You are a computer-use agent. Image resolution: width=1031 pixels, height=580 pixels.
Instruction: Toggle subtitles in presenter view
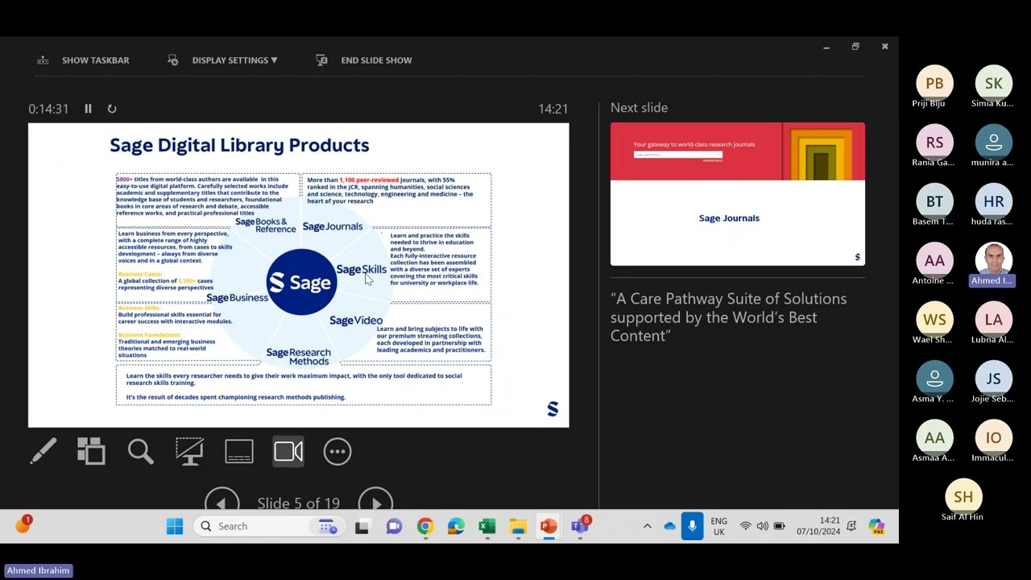click(239, 451)
